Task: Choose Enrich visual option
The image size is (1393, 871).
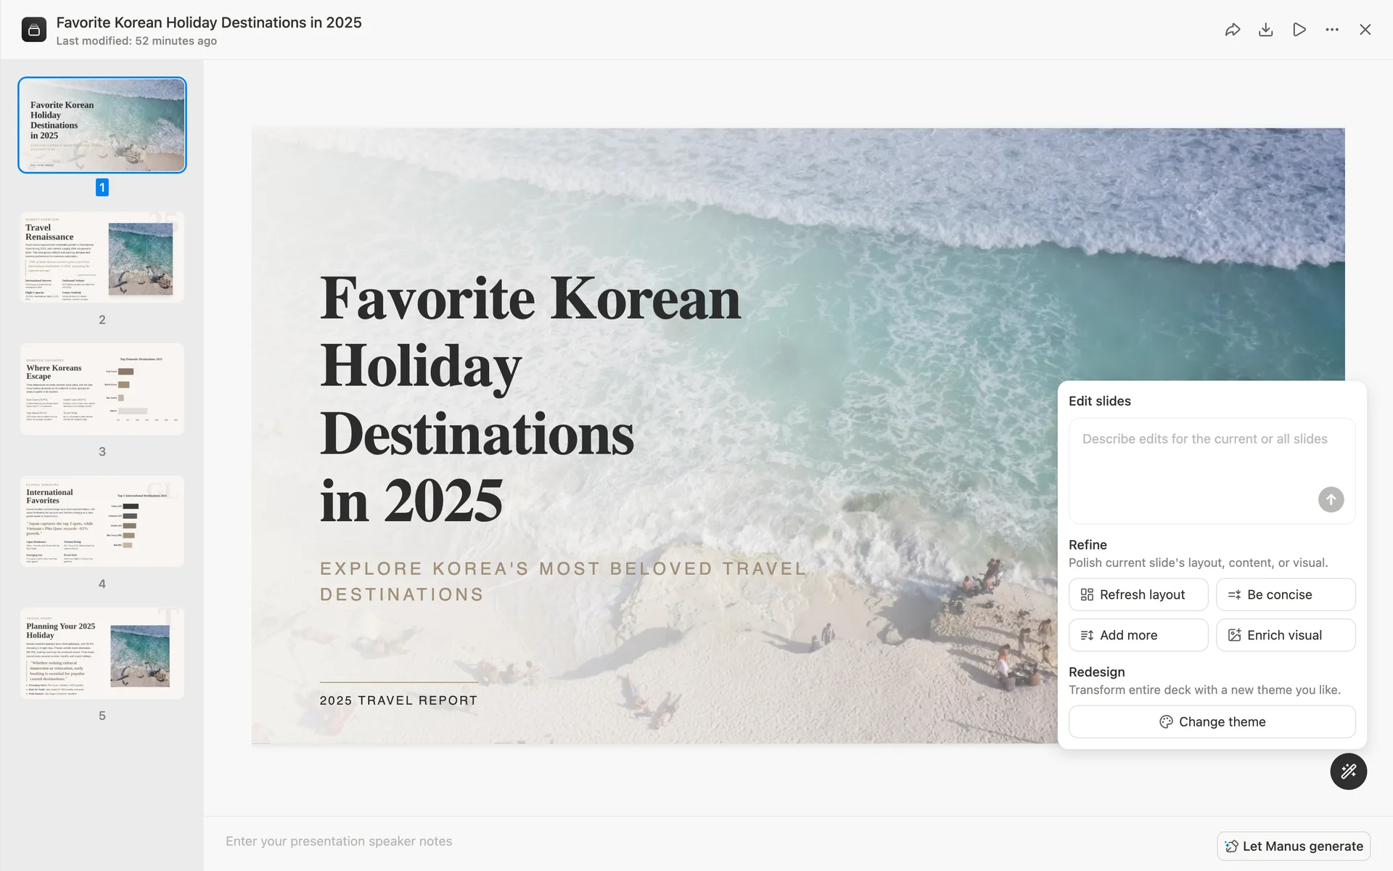Action: click(1285, 635)
